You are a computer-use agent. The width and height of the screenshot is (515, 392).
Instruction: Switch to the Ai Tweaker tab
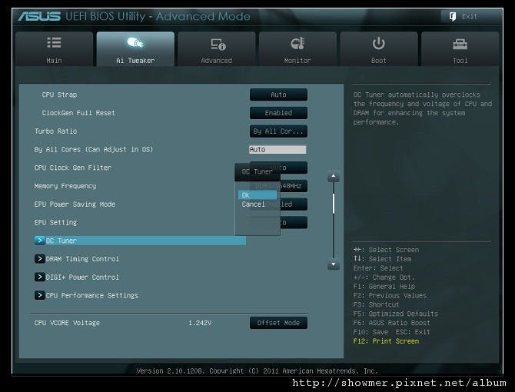tap(135, 49)
